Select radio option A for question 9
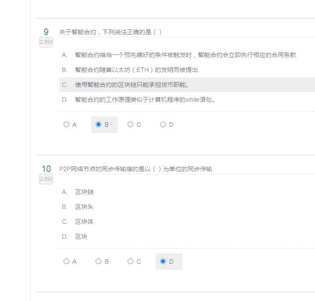The height and width of the screenshot is (301, 315). click(x=67, y=125)
